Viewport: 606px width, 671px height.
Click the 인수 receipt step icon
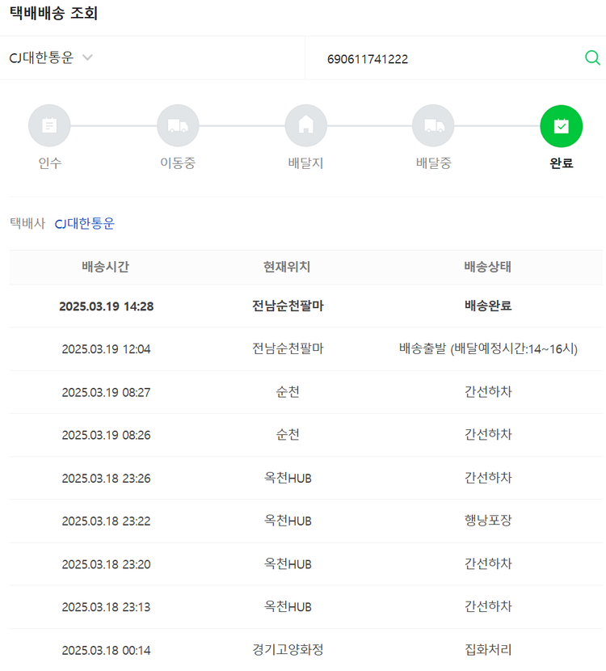(49, 126)
